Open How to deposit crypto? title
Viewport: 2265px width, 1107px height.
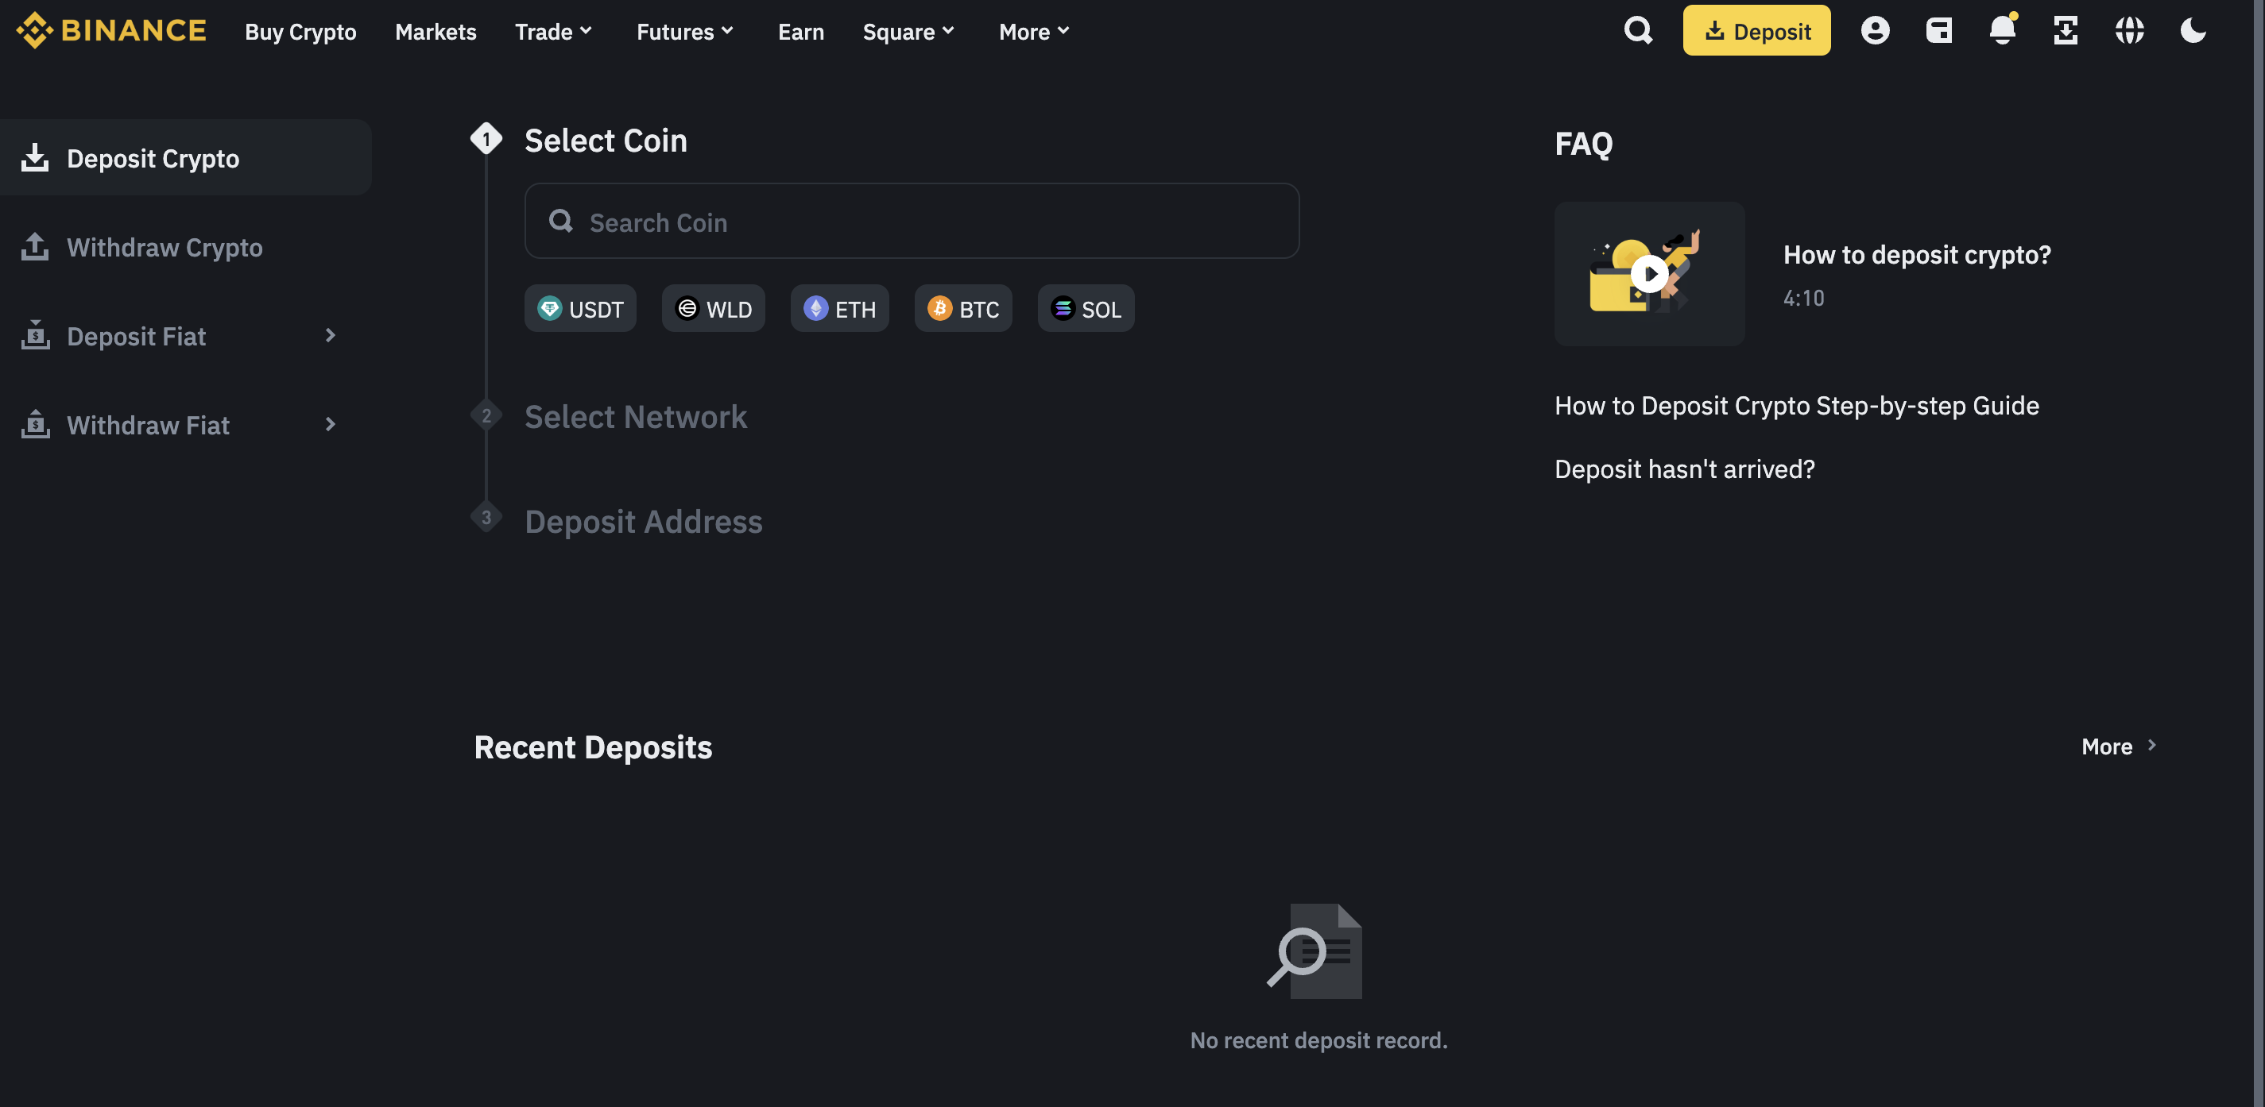click(1917, 255)
